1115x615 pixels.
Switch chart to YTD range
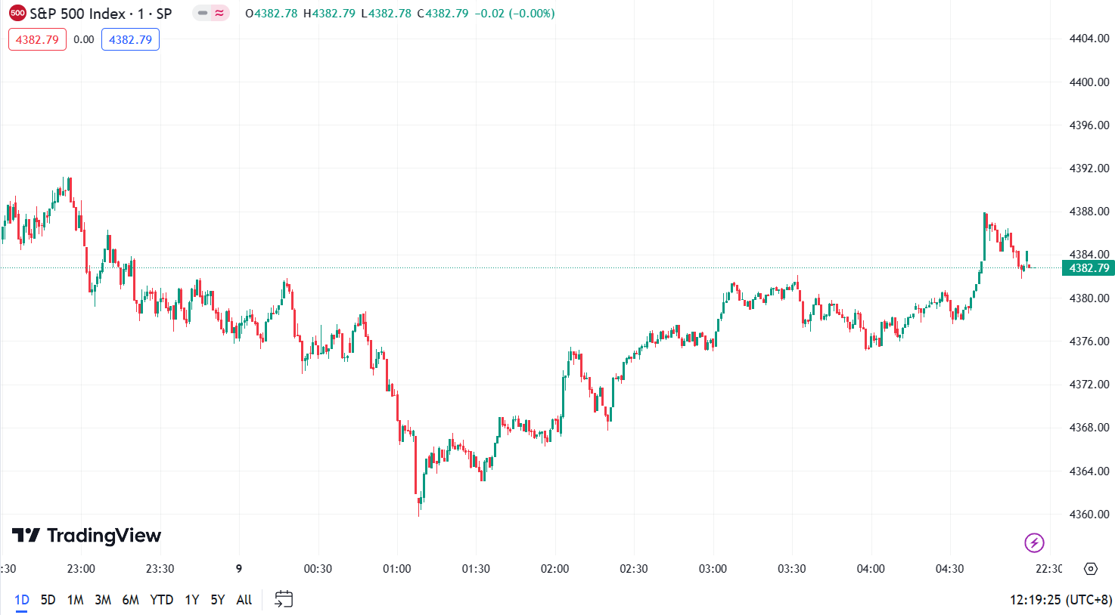tap(161, 600)
